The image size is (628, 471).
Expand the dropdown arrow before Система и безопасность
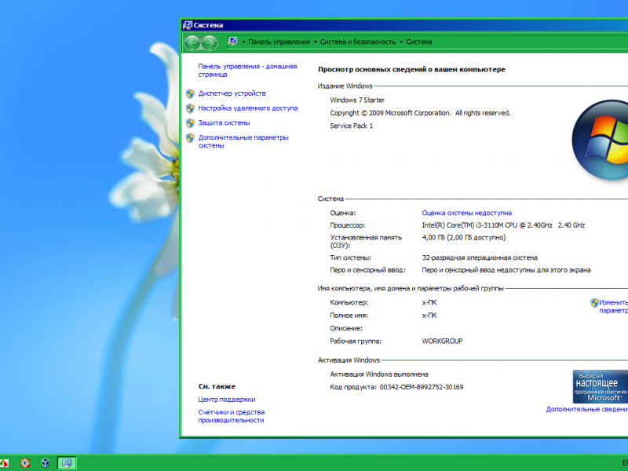coord(316,42)
